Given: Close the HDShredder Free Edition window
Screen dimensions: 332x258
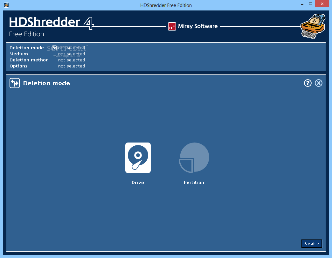Looking at the screenshot, I should pyautogui.click(x=322, y=3).
